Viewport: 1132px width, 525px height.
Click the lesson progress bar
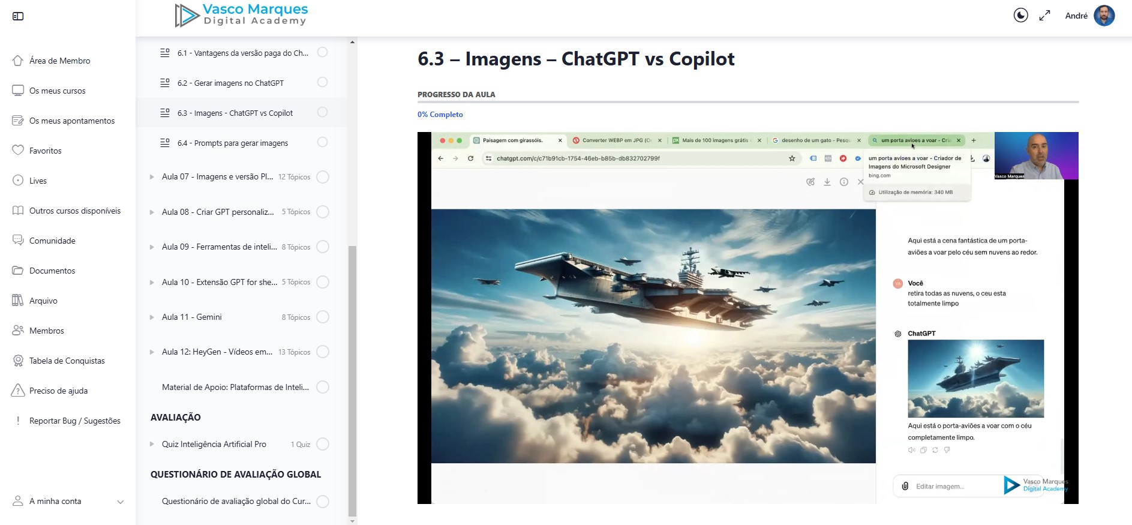(x=747, y=103)
